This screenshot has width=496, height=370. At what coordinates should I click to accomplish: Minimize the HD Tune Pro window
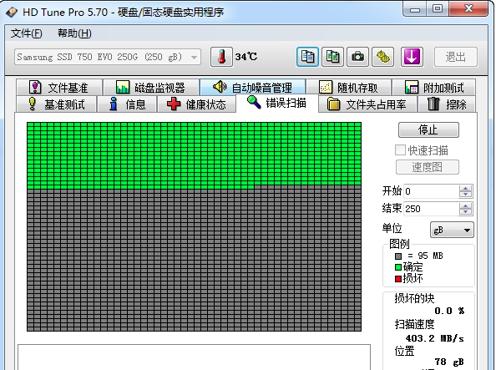(415, 9)
